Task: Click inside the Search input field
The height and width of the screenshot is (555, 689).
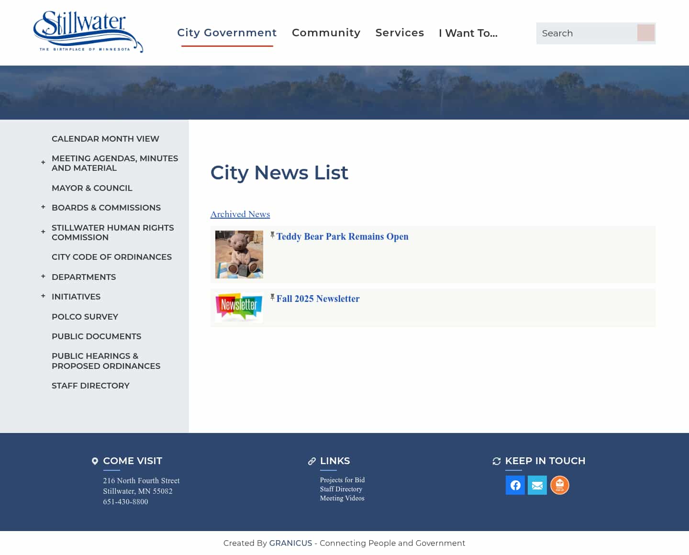Action: tap(586, 33)
